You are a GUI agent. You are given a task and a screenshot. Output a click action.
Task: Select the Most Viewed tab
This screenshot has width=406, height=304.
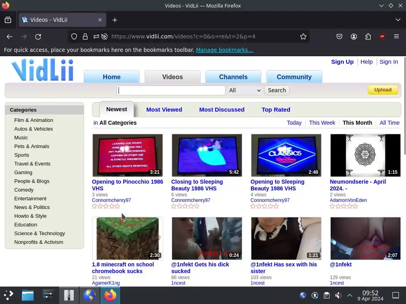pos(164,110)
